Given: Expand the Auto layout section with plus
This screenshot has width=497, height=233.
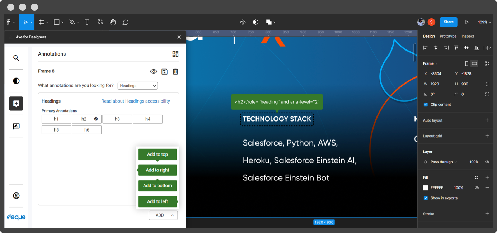Looking at the screenshot, I should (x=487, y=120).
